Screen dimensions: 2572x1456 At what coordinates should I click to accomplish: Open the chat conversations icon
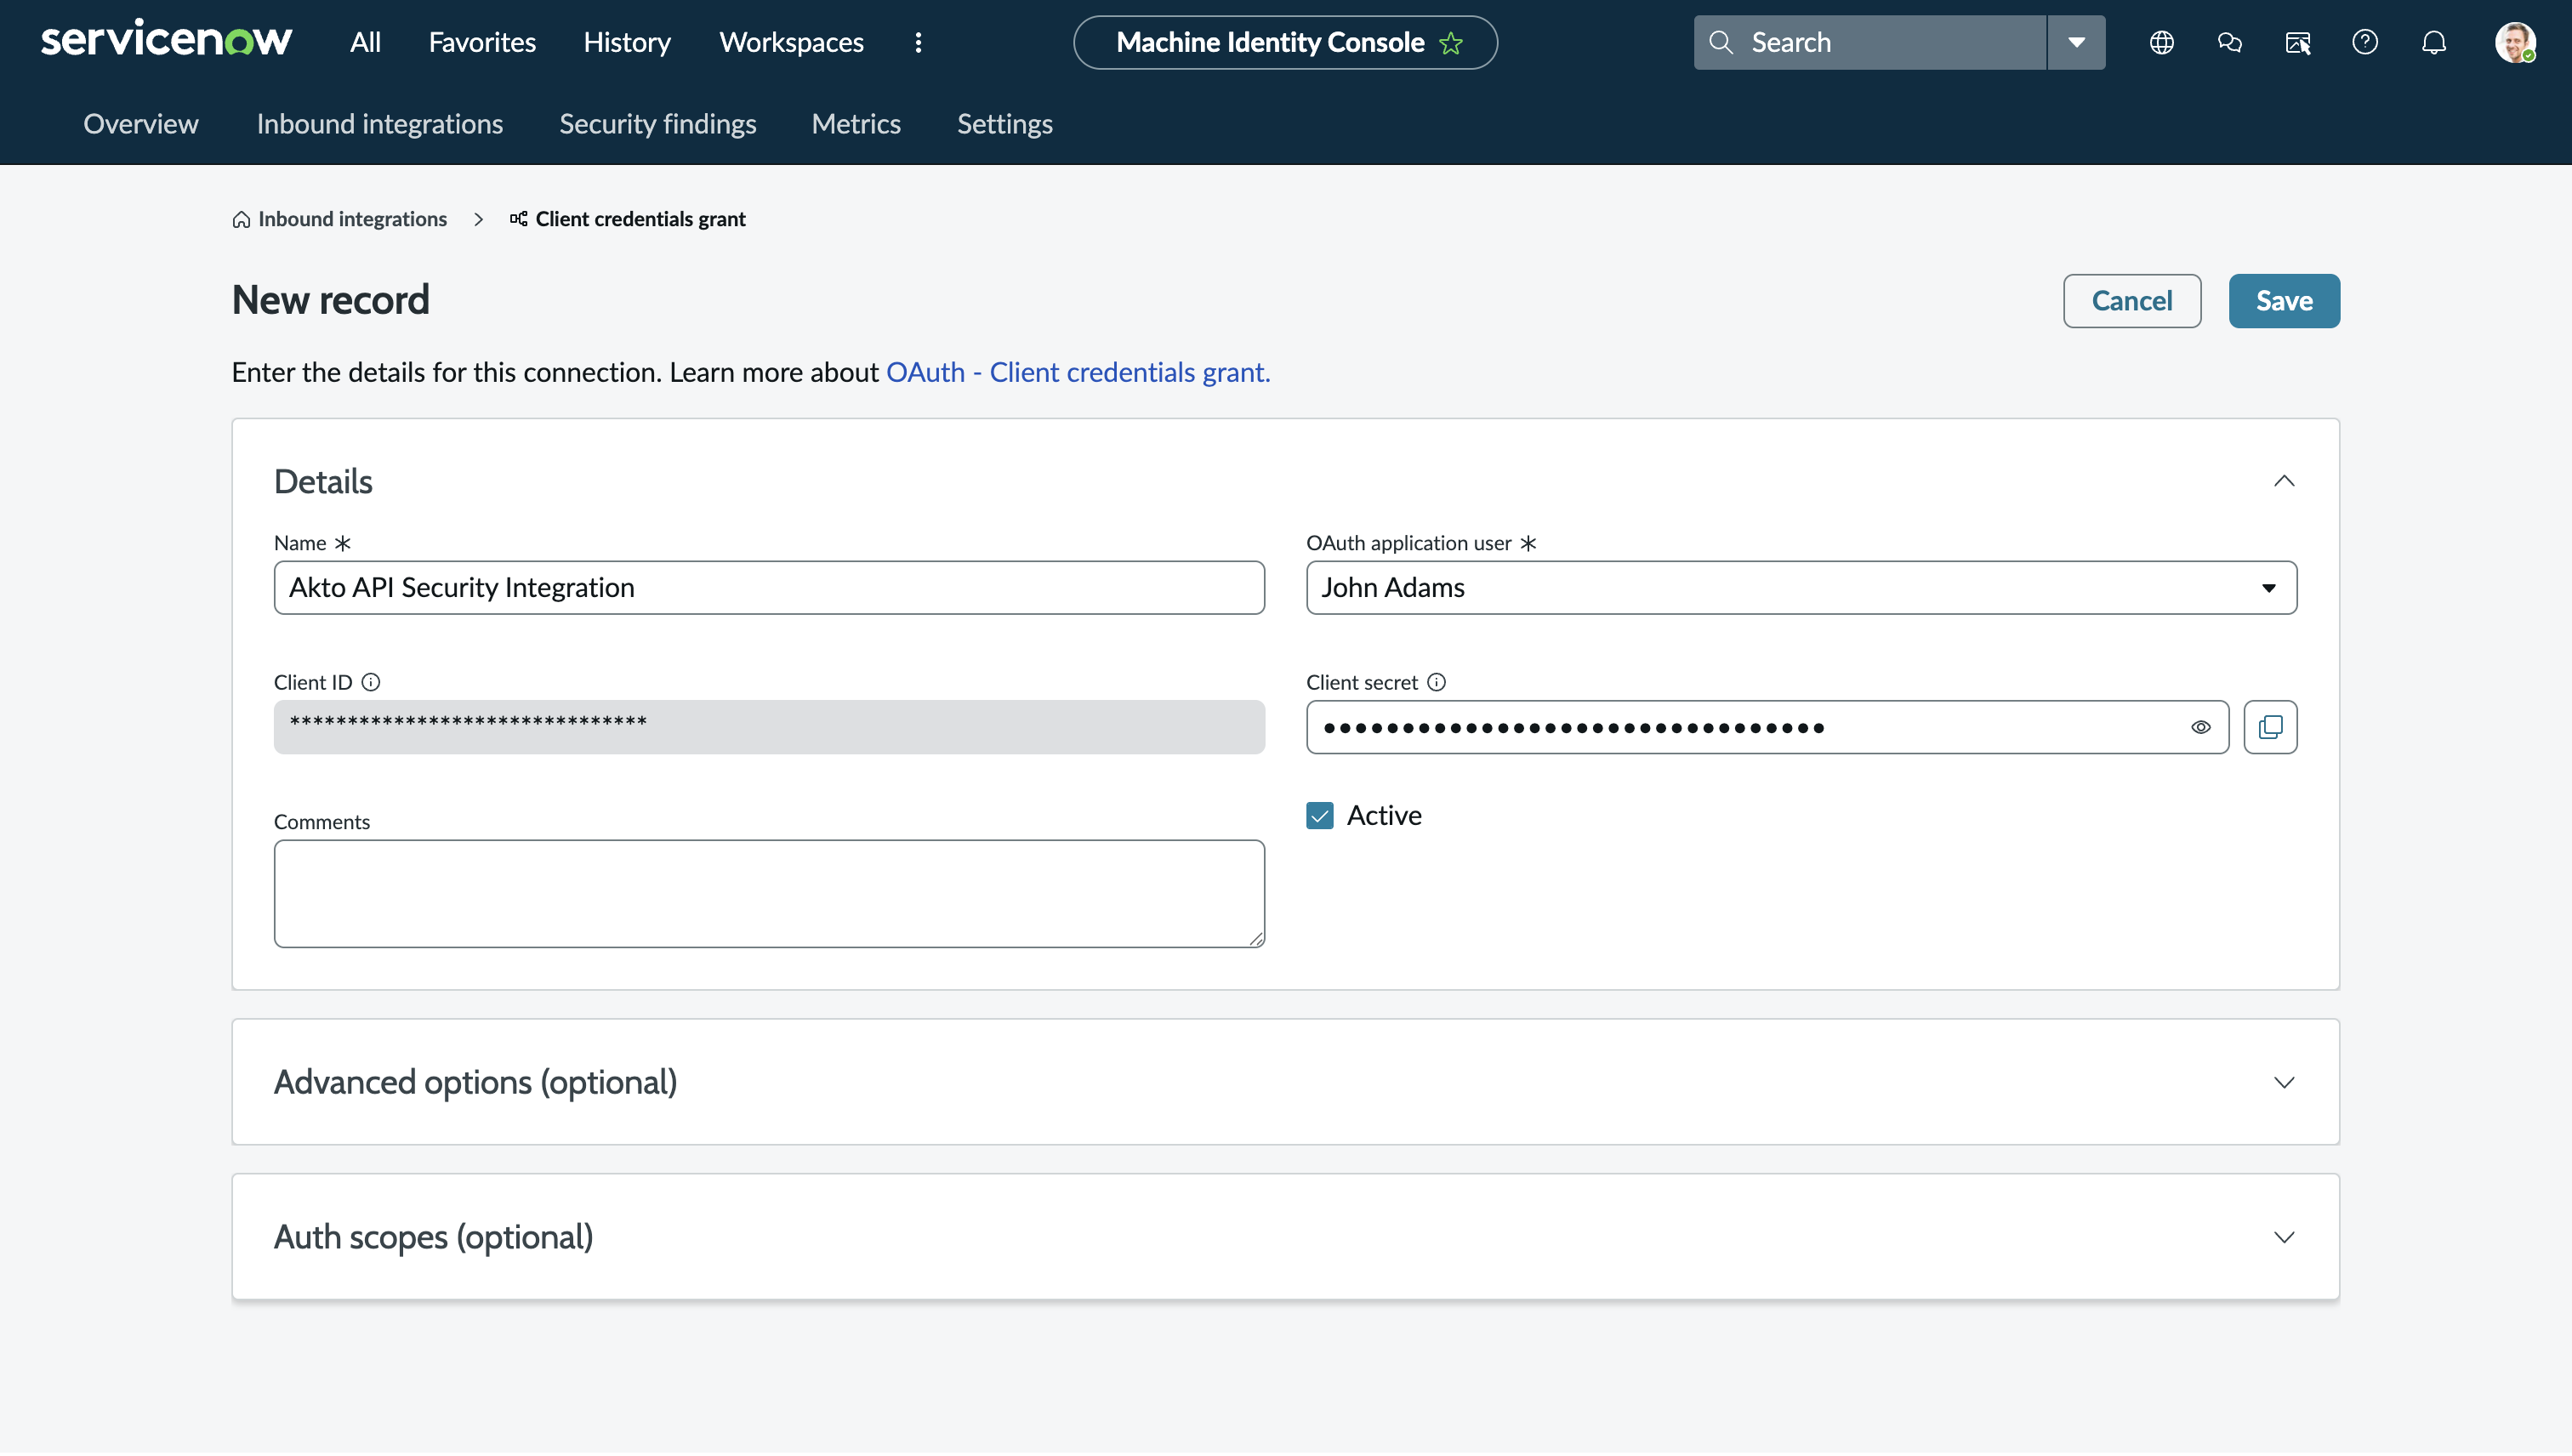2229,42
